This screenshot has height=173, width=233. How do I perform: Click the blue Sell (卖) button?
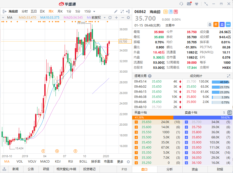pos(222,24)
